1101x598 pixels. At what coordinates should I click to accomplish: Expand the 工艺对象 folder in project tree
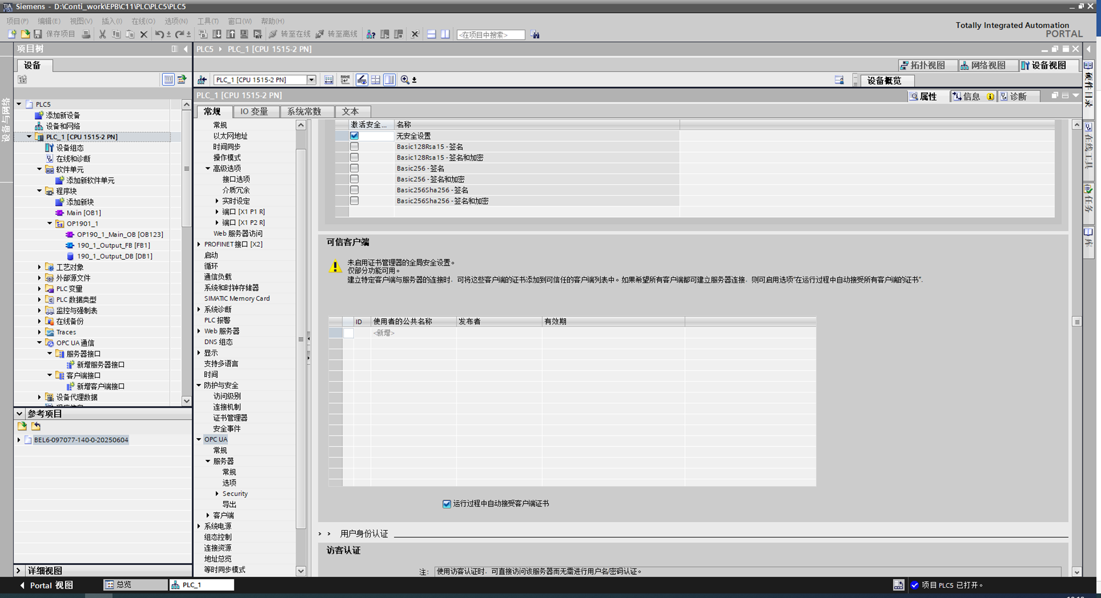point(40,267)
